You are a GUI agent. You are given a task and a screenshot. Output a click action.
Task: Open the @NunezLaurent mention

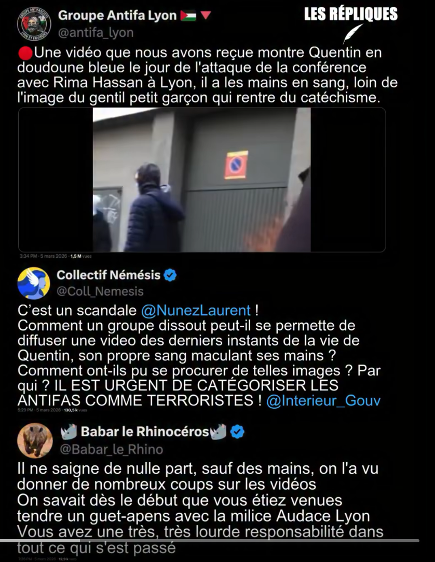click(x=196, y=311)
